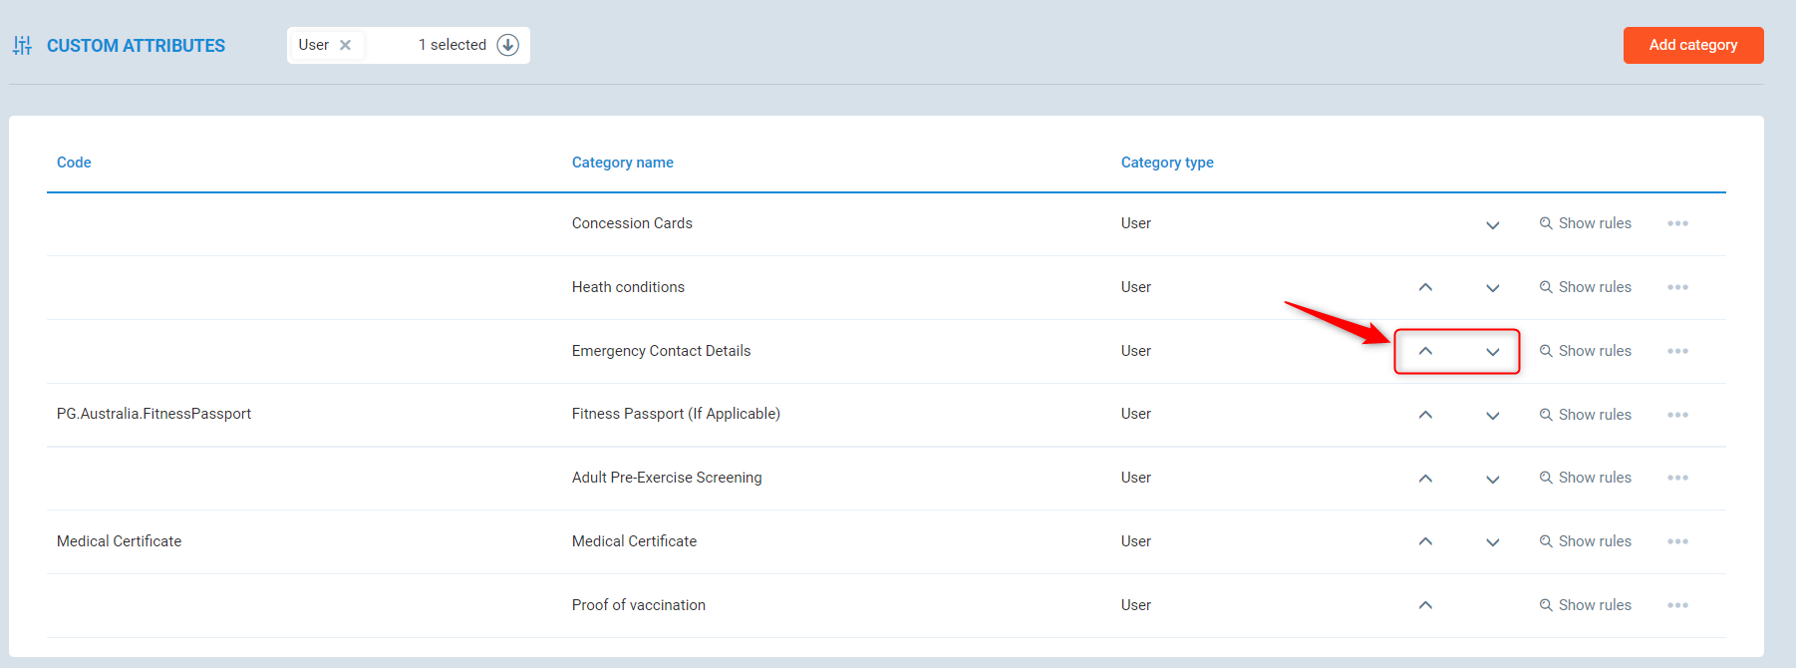Image resolution: width=1796 pixels, height=668 pixels.
Task: Show rules for Heath conditions
Action: click(1586, 287)
